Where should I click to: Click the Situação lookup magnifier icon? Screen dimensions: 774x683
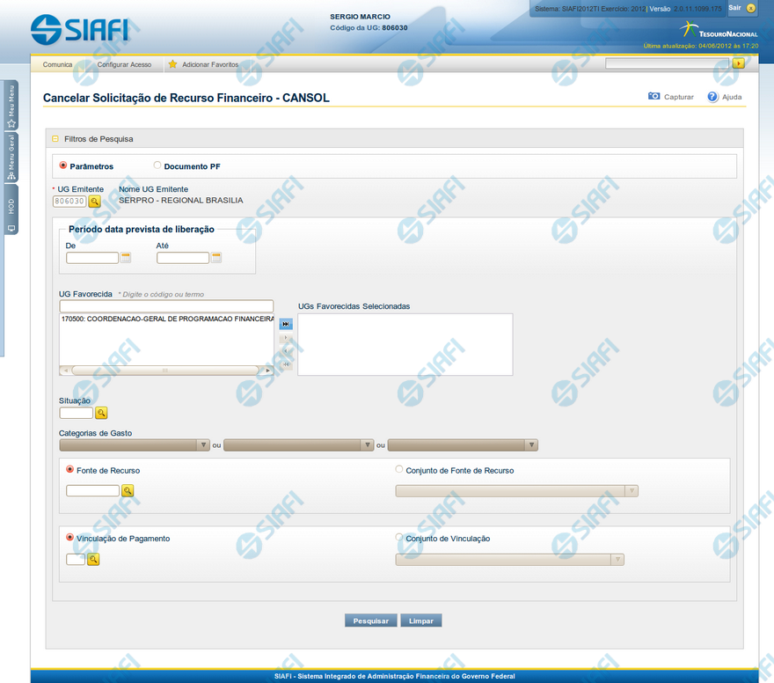click(x=101, y=413)
